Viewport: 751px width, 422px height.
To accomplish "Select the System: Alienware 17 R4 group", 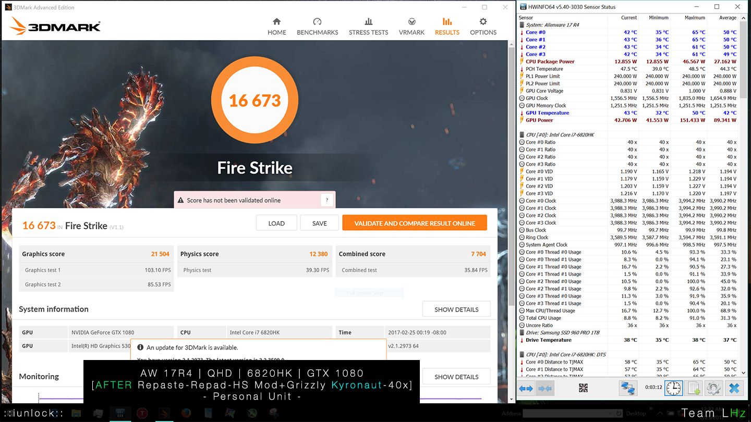I will [x=628, y=25].
